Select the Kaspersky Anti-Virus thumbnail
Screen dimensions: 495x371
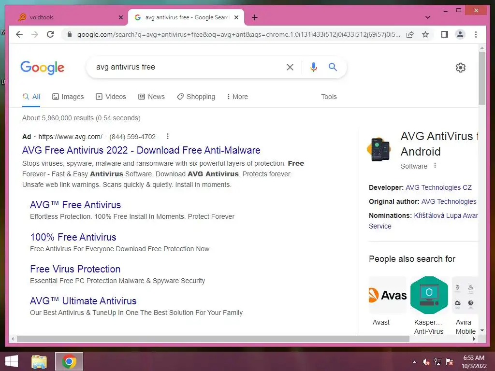[x=429, y=295]
